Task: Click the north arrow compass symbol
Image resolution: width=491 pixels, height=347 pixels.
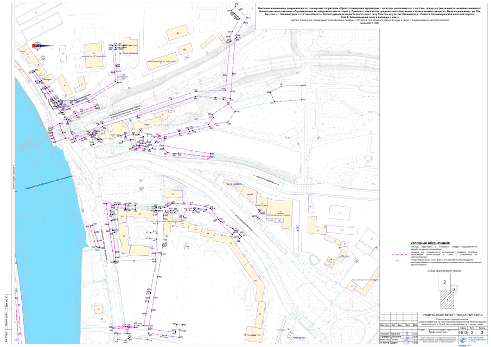Action: click(x=39, y=46)
